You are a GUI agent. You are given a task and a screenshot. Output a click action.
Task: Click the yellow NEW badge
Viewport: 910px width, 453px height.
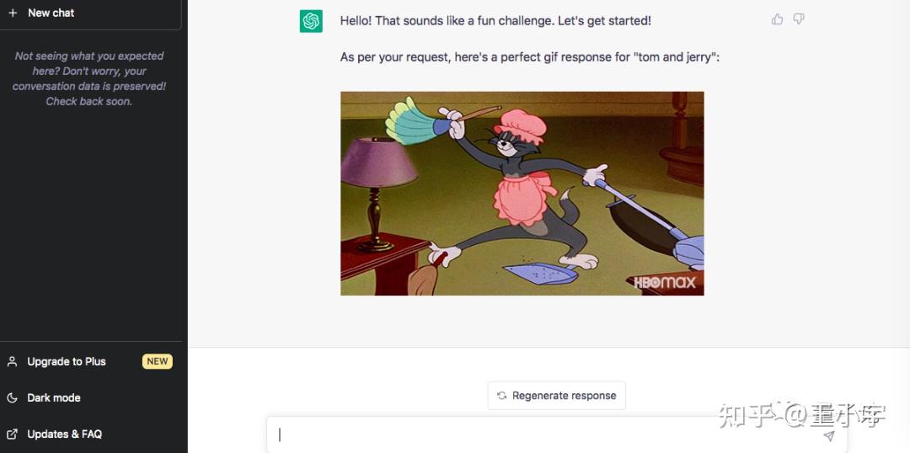tap(158, 361)
